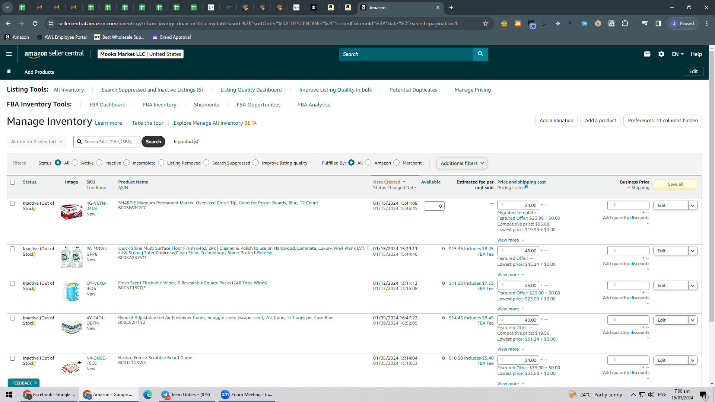Open Microsoft Edge from the taskbar

coord(148,395)
